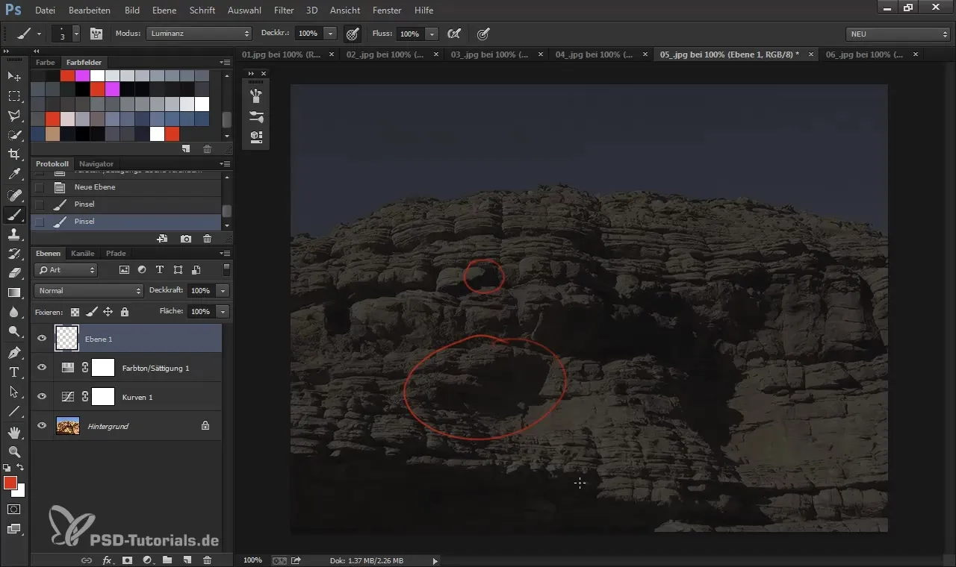Select the Hand tool

pyautogui.click(x=14, y=432)
